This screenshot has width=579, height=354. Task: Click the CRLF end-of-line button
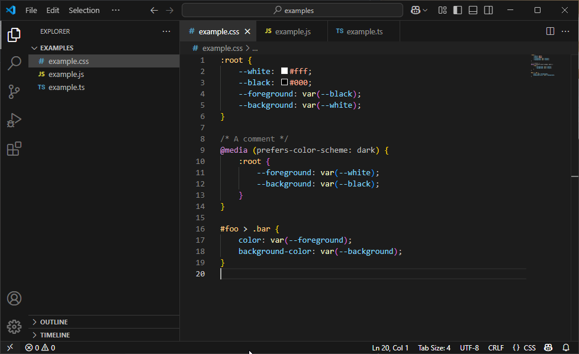click(x=496, y=347)
